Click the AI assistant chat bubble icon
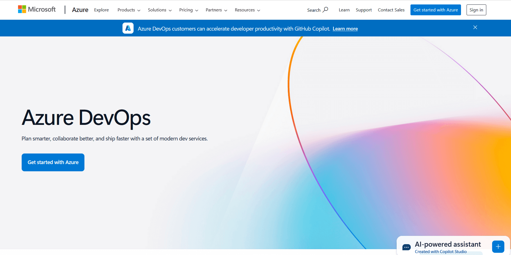The image size is (511, 255). click(406, 247)
